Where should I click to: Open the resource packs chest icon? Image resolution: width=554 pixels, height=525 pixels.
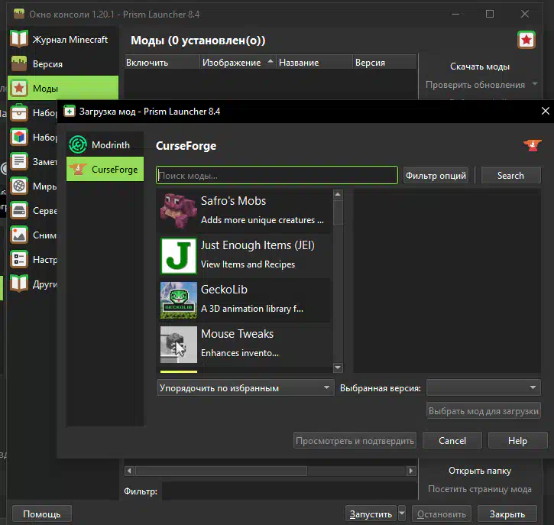19,112
